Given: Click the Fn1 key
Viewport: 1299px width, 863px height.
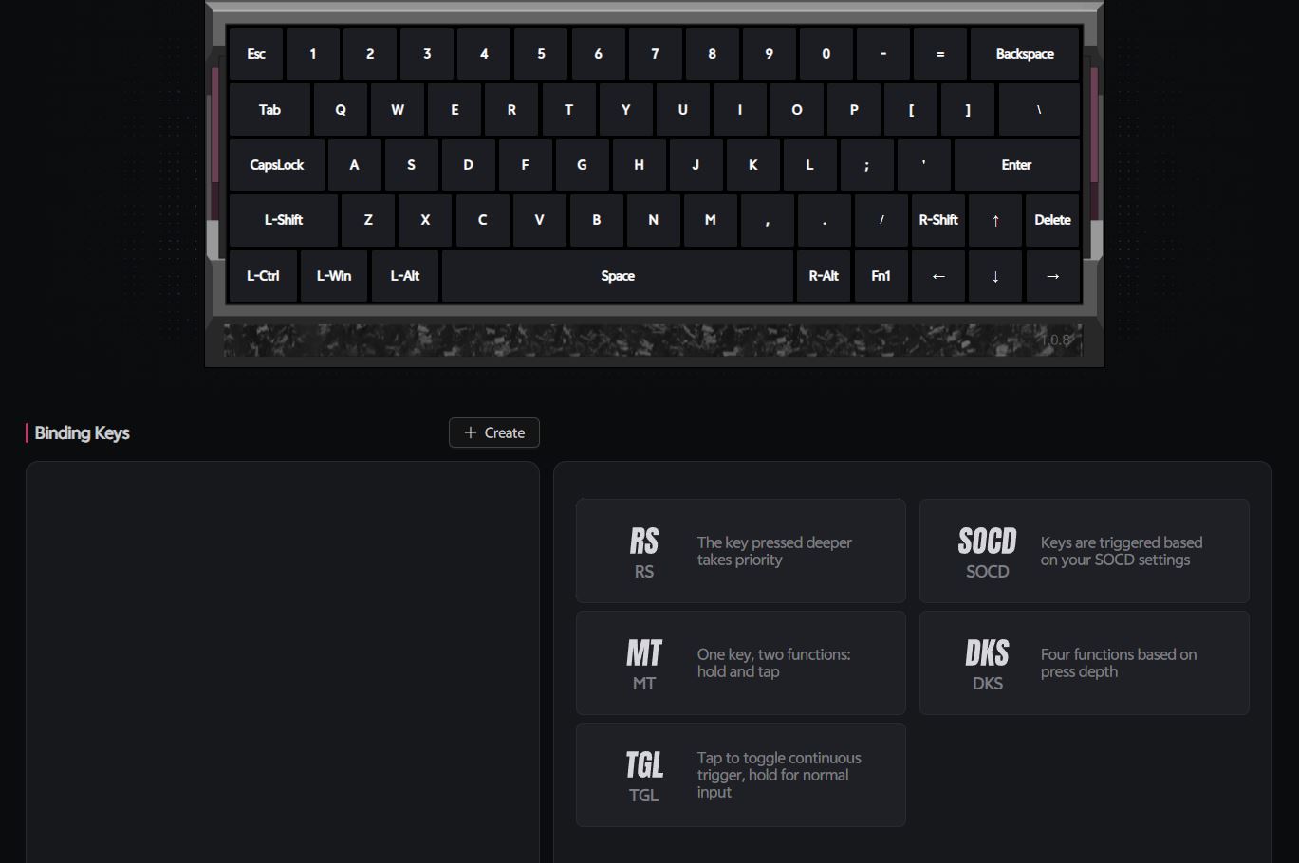Looking at the screenshot, I should point(881,276).
